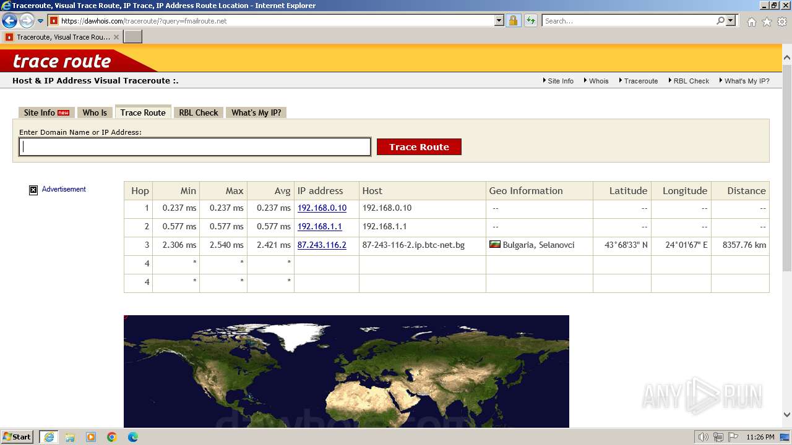Open RBL Check link in top navigation
The width and height of the screenshot is (792, 445).
click(x=691, y=81)
